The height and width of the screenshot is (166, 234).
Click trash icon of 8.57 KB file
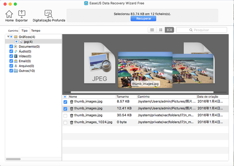coord(72,102)
